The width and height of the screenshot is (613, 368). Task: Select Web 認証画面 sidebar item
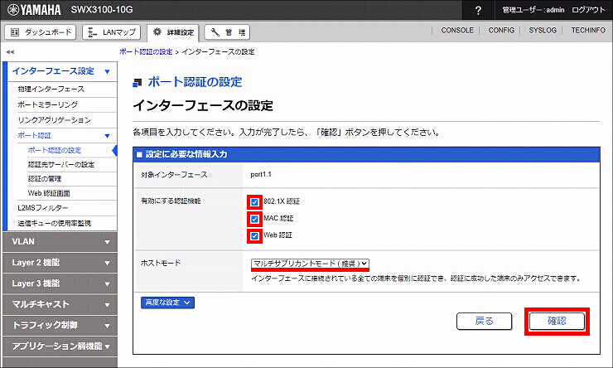pyautogui.click(x=49, y=193)
